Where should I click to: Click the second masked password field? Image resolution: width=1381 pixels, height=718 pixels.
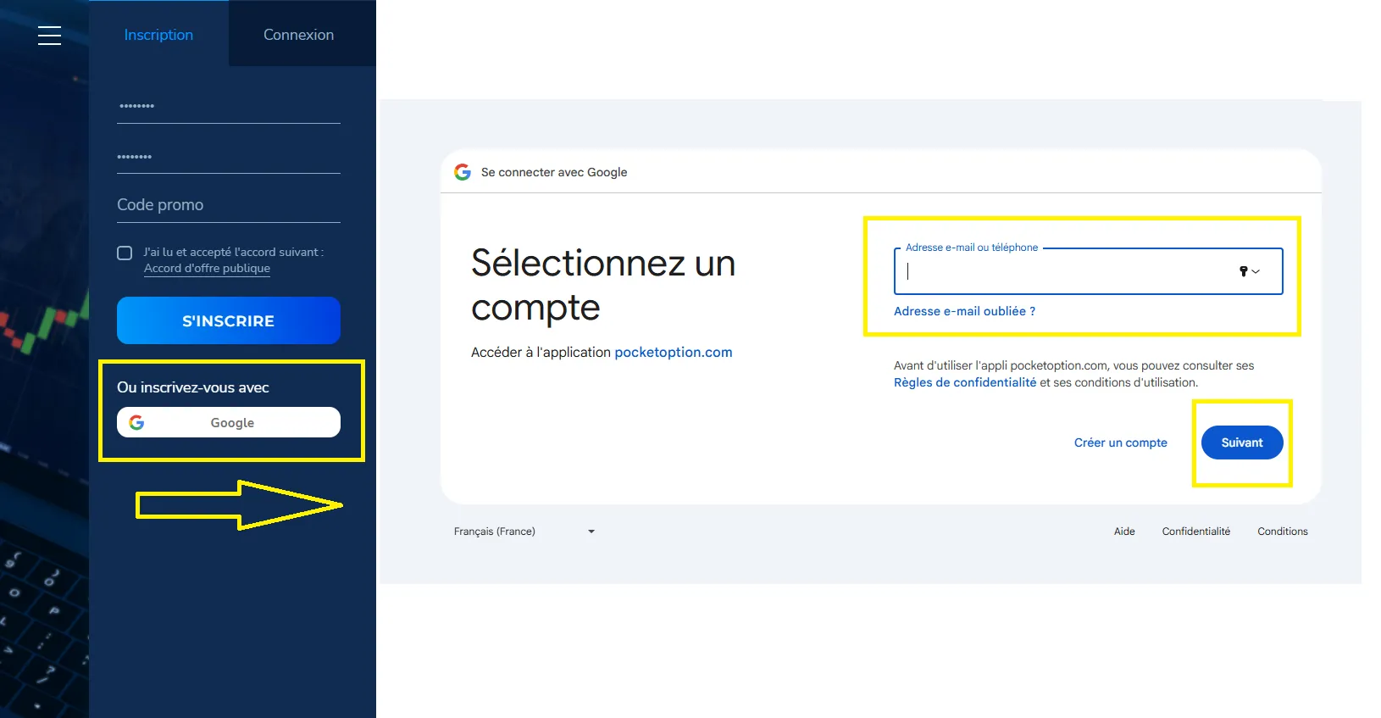pos(229,157)
